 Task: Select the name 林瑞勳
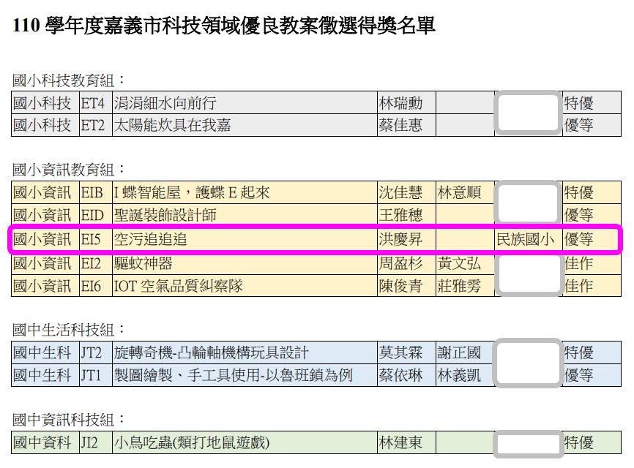(400, 103)
